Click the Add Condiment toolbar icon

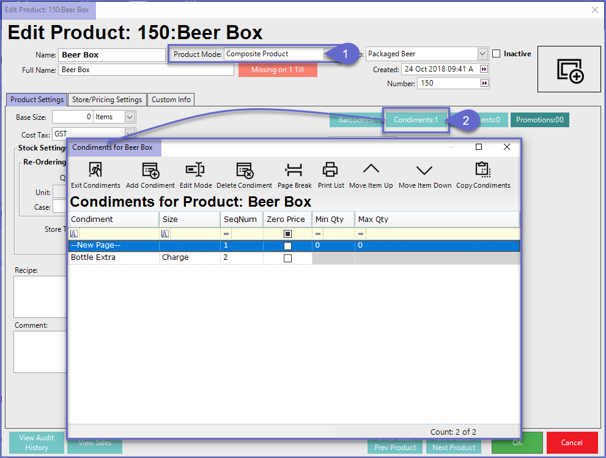point(150,171)
